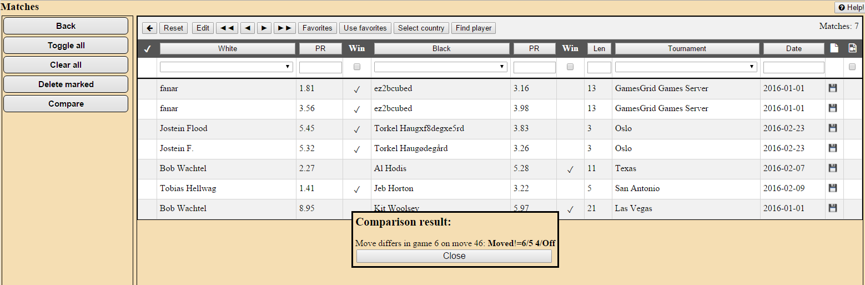Click the save disk icon for San Antonio match
Image resolution: width=865 pixels, height=285 pixels.
[x=832, y=188]
